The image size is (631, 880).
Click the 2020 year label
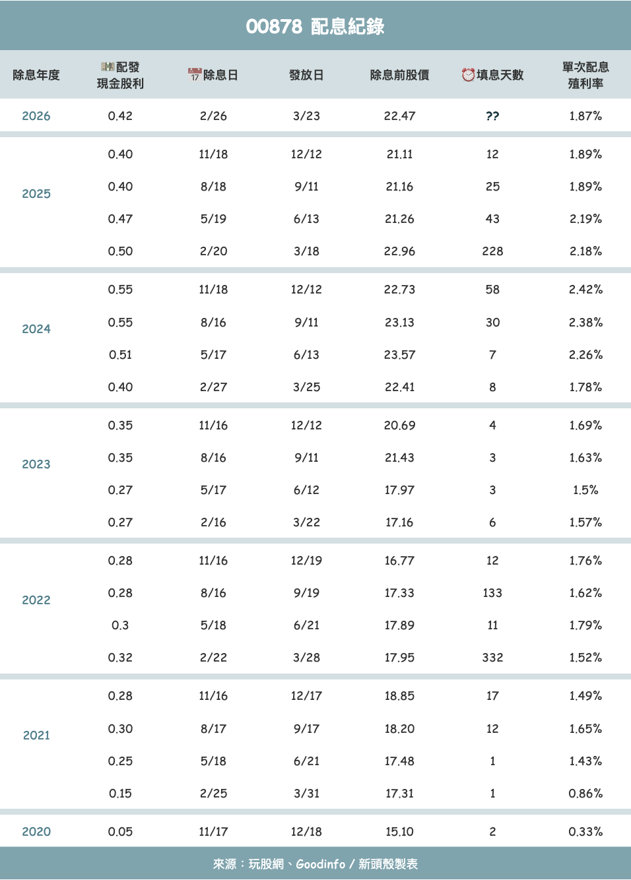click(36, 832)
